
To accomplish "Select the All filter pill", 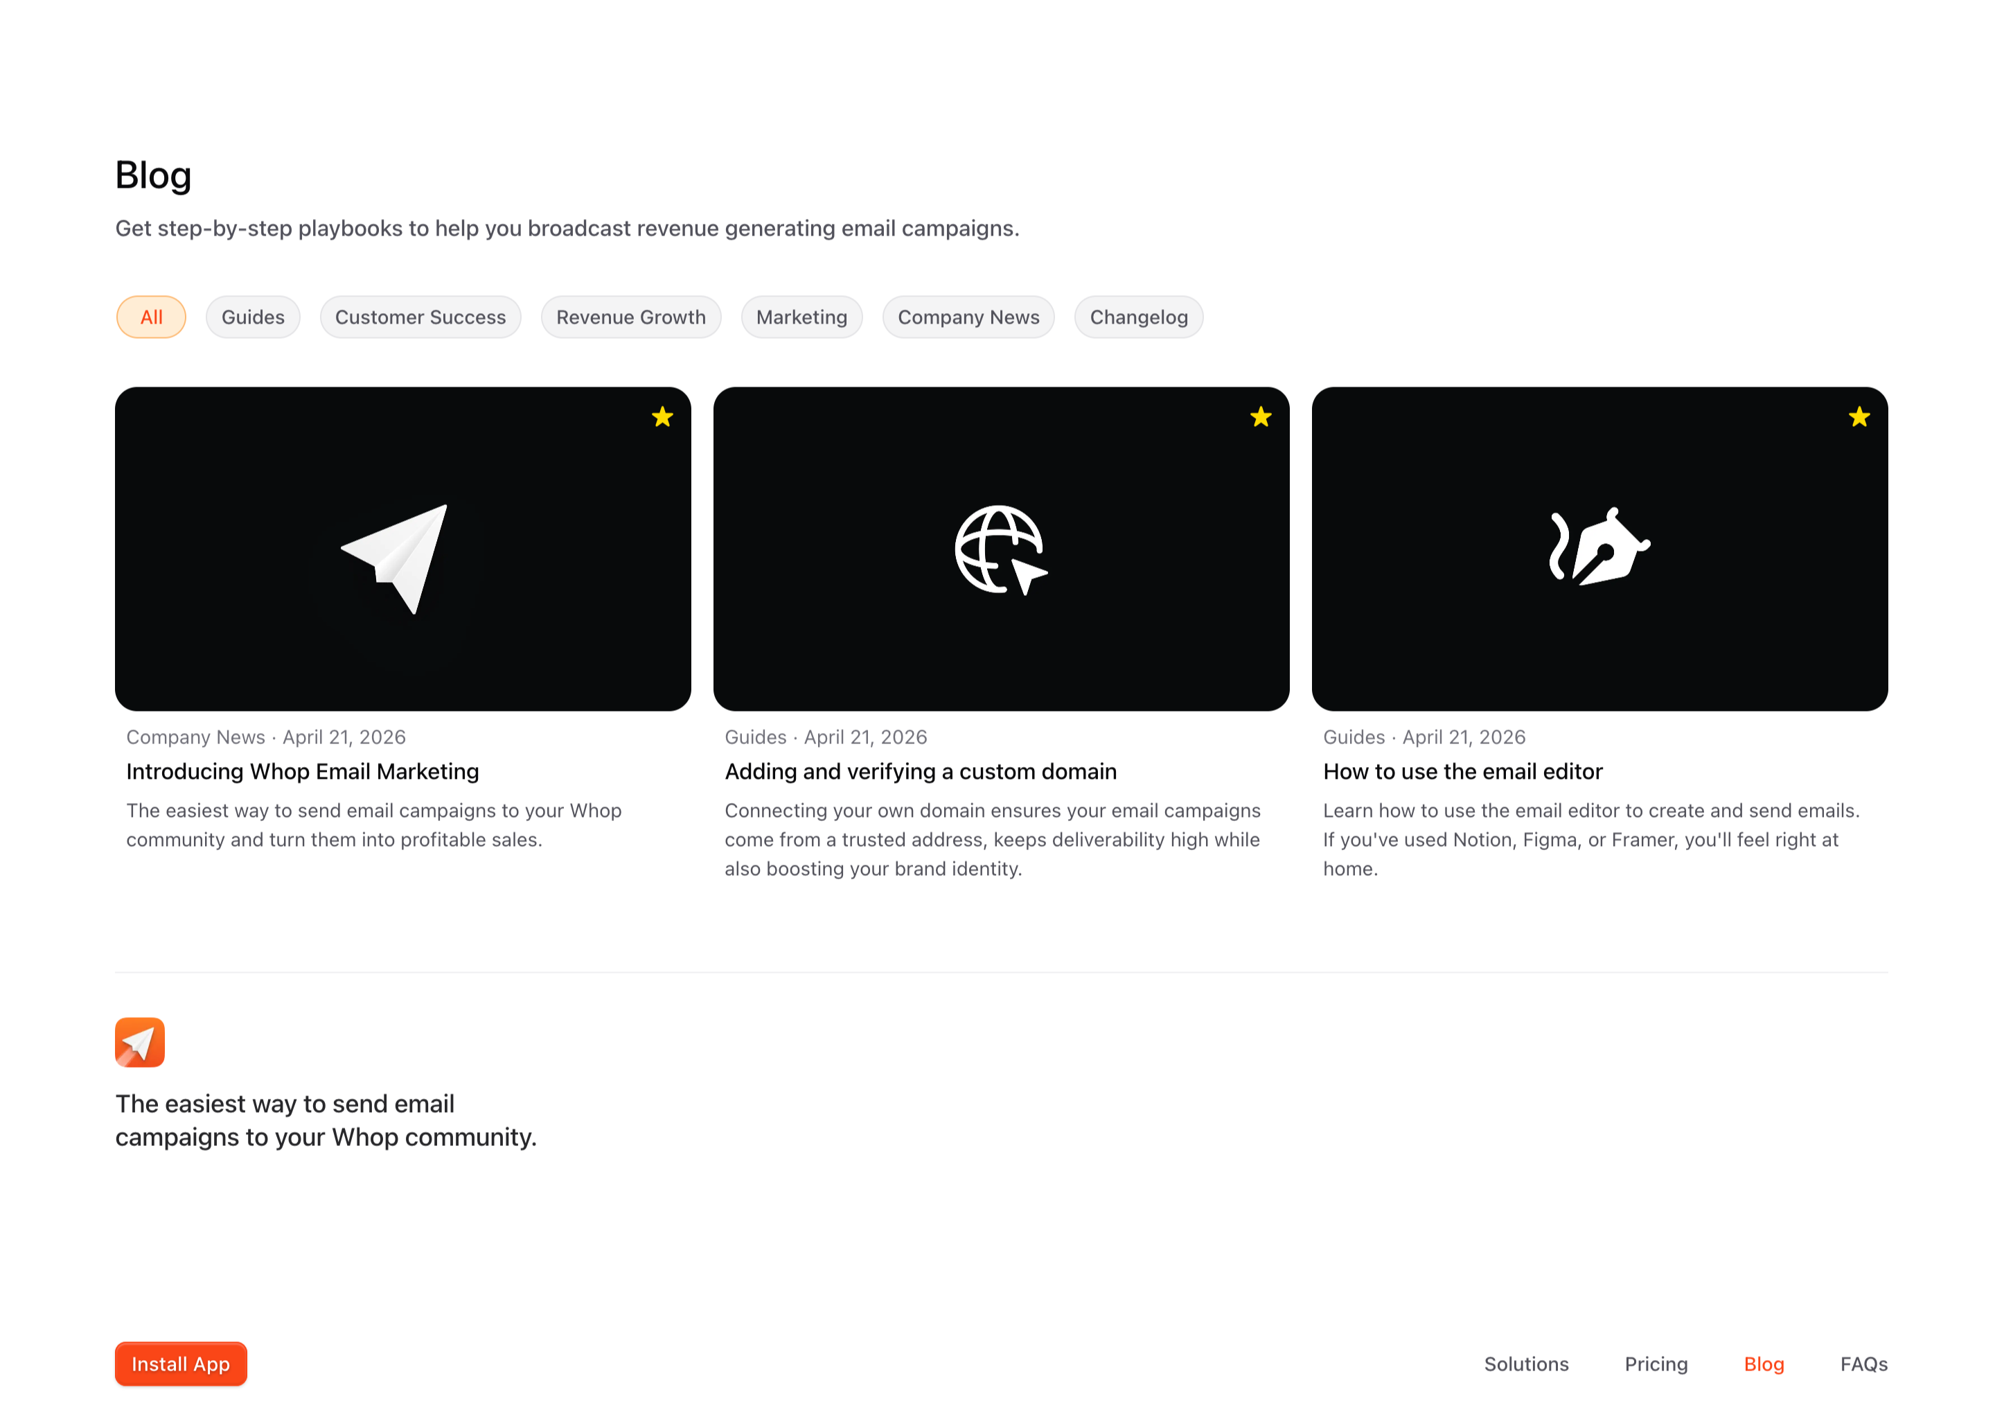I will click(x=151, y=317).
